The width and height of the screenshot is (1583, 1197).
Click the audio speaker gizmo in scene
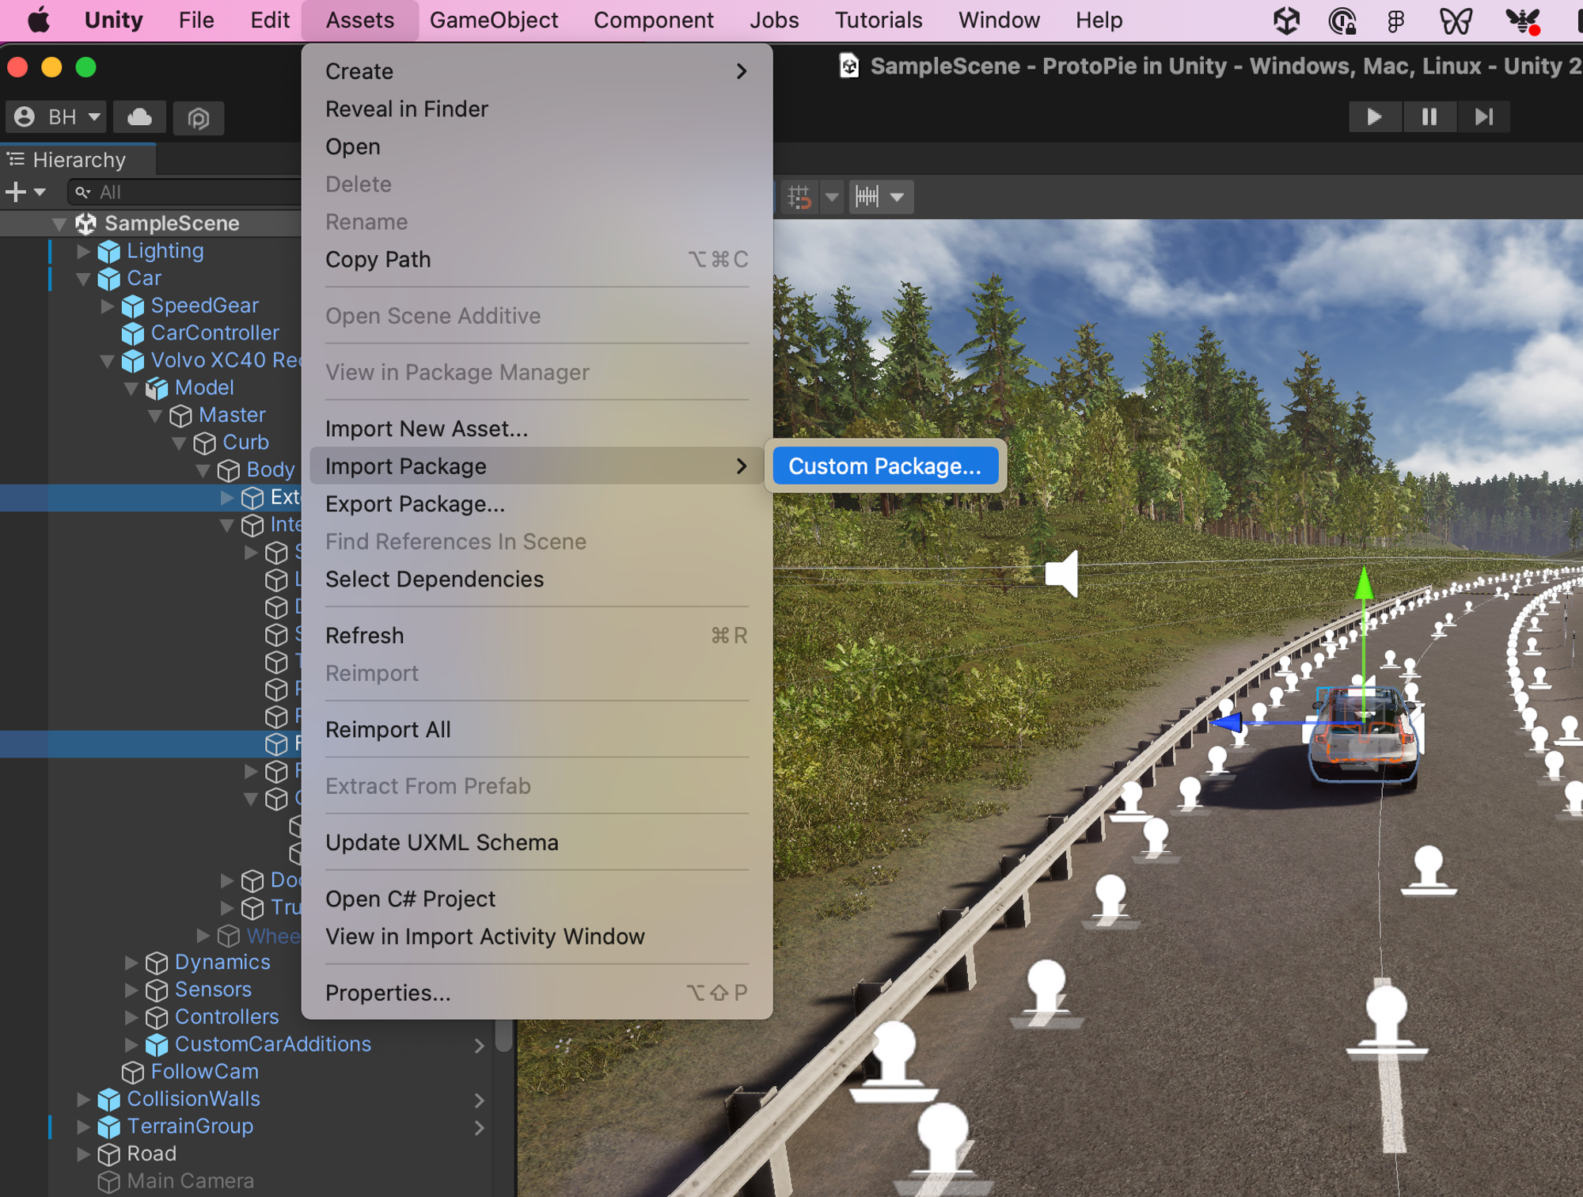[1062, 572]
